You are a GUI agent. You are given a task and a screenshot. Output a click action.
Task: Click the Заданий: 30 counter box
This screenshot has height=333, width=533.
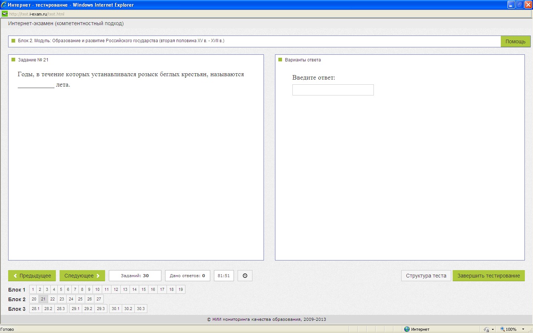[x=135, y=276]
